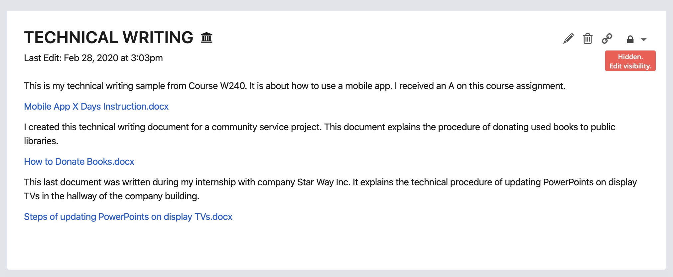
Task: Click the paragraph about the Star Way Inc. internship
Action: click(x=330, y=189)
